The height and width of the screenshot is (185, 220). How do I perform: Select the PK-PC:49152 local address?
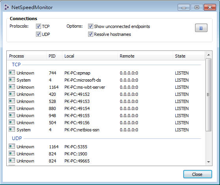(x=77, y=94)
